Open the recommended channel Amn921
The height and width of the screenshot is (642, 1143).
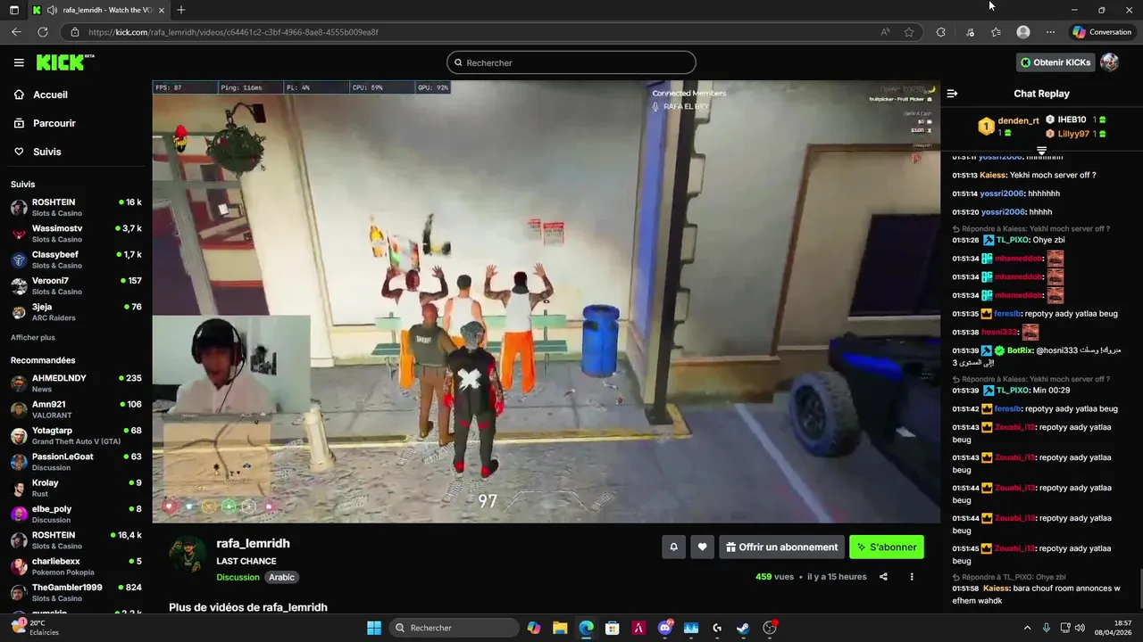(x=76, y=408)
